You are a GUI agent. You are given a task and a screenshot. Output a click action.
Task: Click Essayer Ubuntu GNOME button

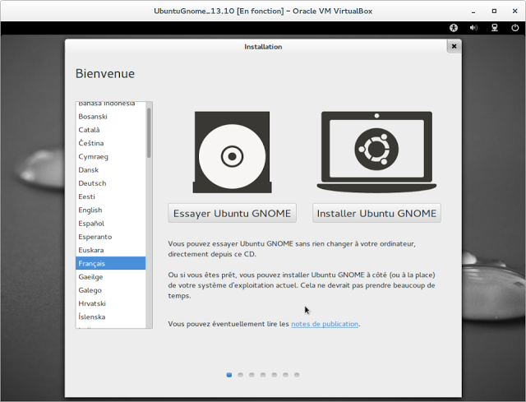pyautogui.click(x=232, y=213)
